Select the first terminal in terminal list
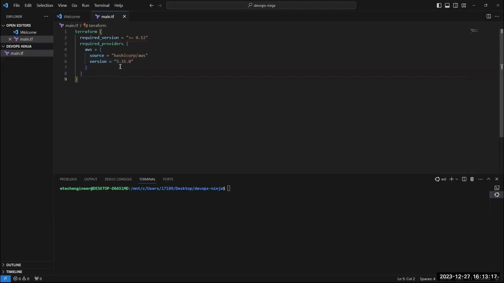The height and width of the screenshot is (283, 504). 497,188
